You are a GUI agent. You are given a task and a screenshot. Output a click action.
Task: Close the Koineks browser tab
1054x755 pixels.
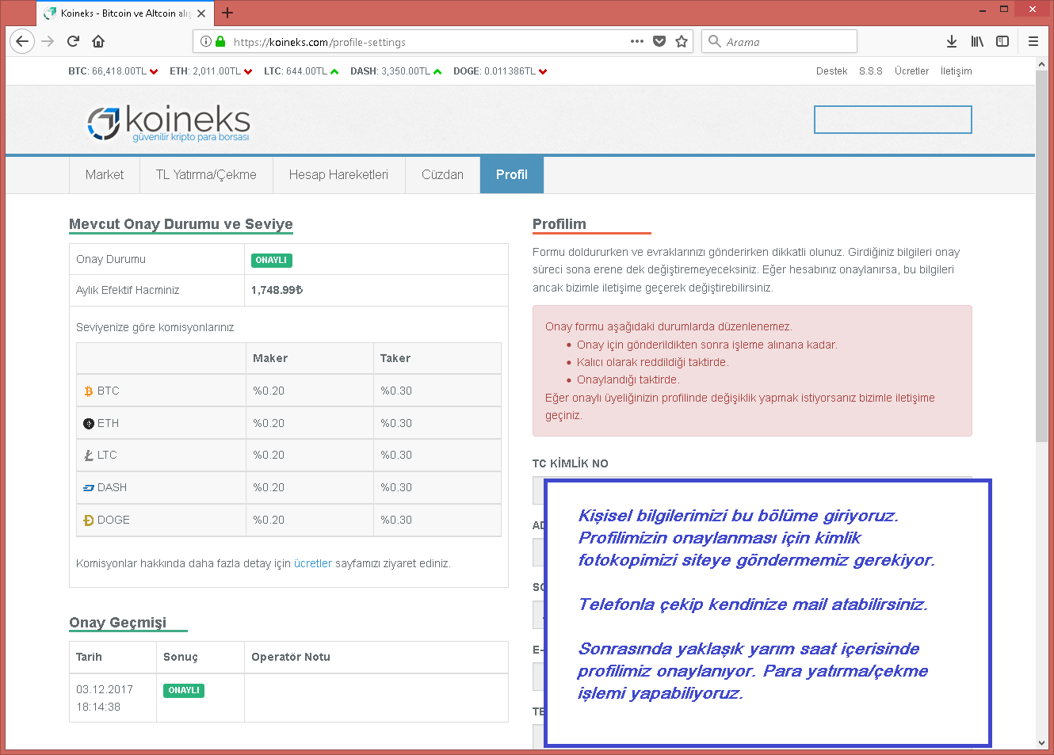(201, 13)
